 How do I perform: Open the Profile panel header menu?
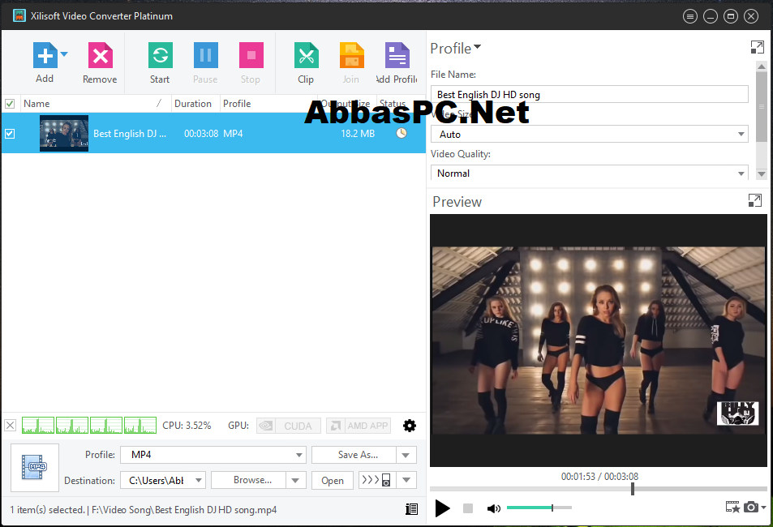455,49
